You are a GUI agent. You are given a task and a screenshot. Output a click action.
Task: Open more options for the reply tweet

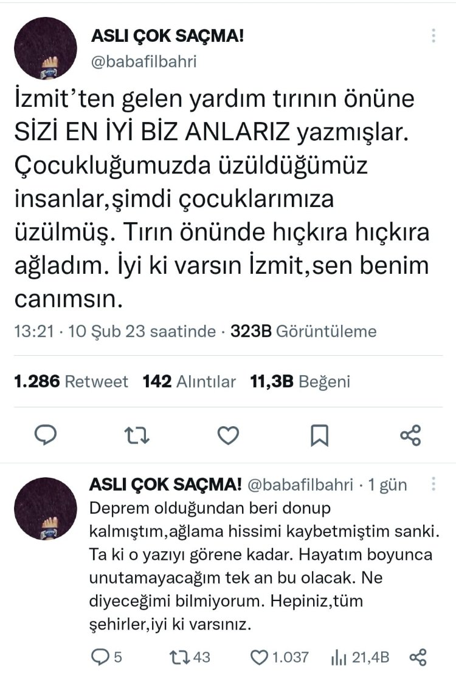tap(433, 485)
